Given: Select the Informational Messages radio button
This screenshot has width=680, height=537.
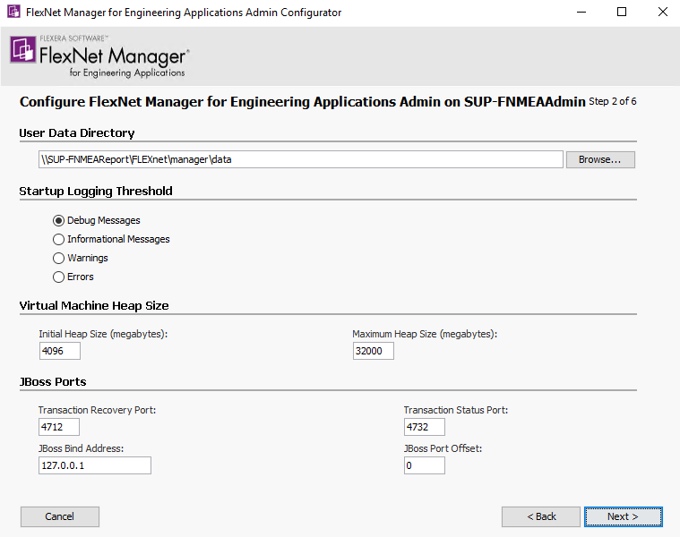Looking at the screenshot, I should [58, 240].
